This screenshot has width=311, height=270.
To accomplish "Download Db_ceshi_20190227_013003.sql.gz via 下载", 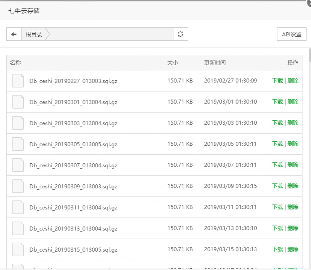I will pos(277,81).
